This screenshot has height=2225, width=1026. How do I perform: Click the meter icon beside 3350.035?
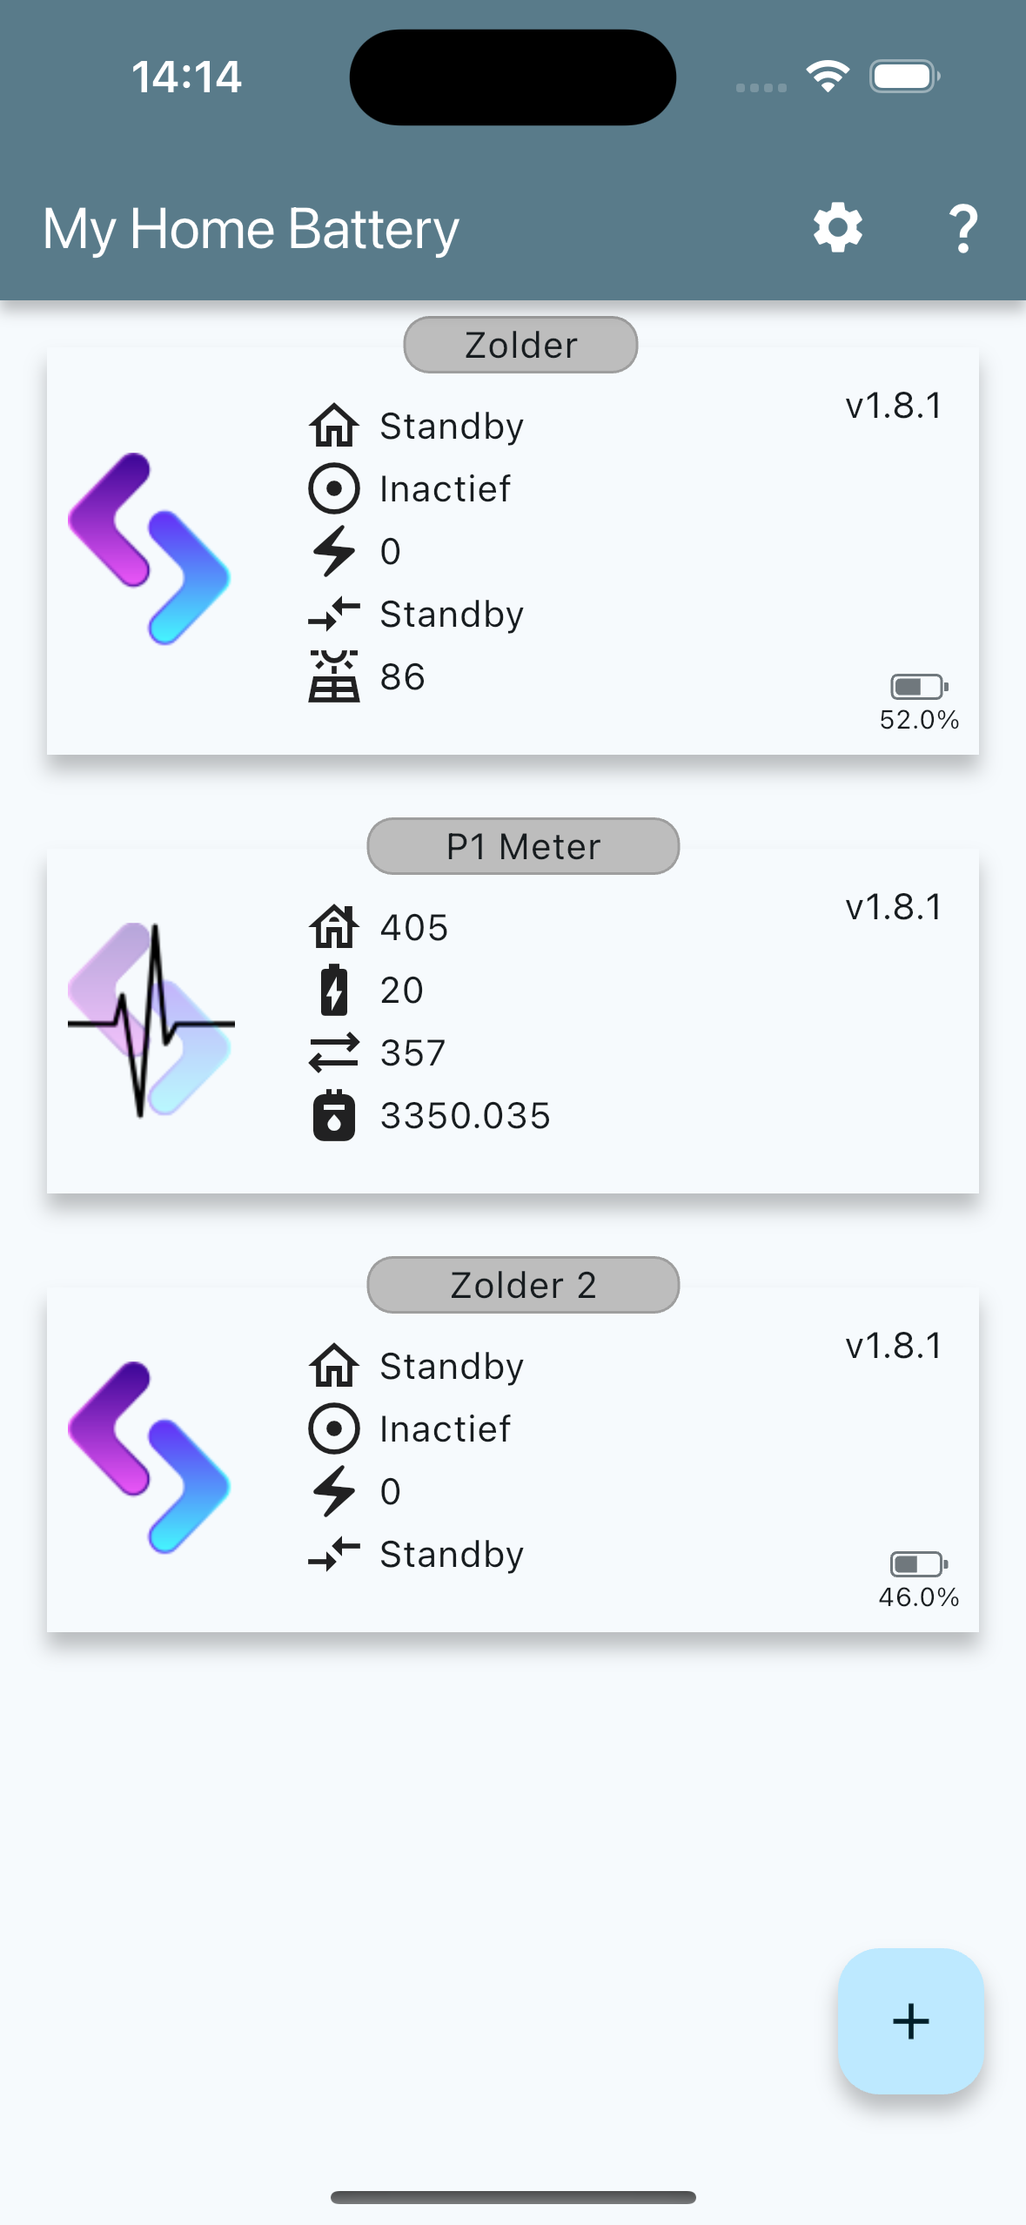click(333, 1115)
